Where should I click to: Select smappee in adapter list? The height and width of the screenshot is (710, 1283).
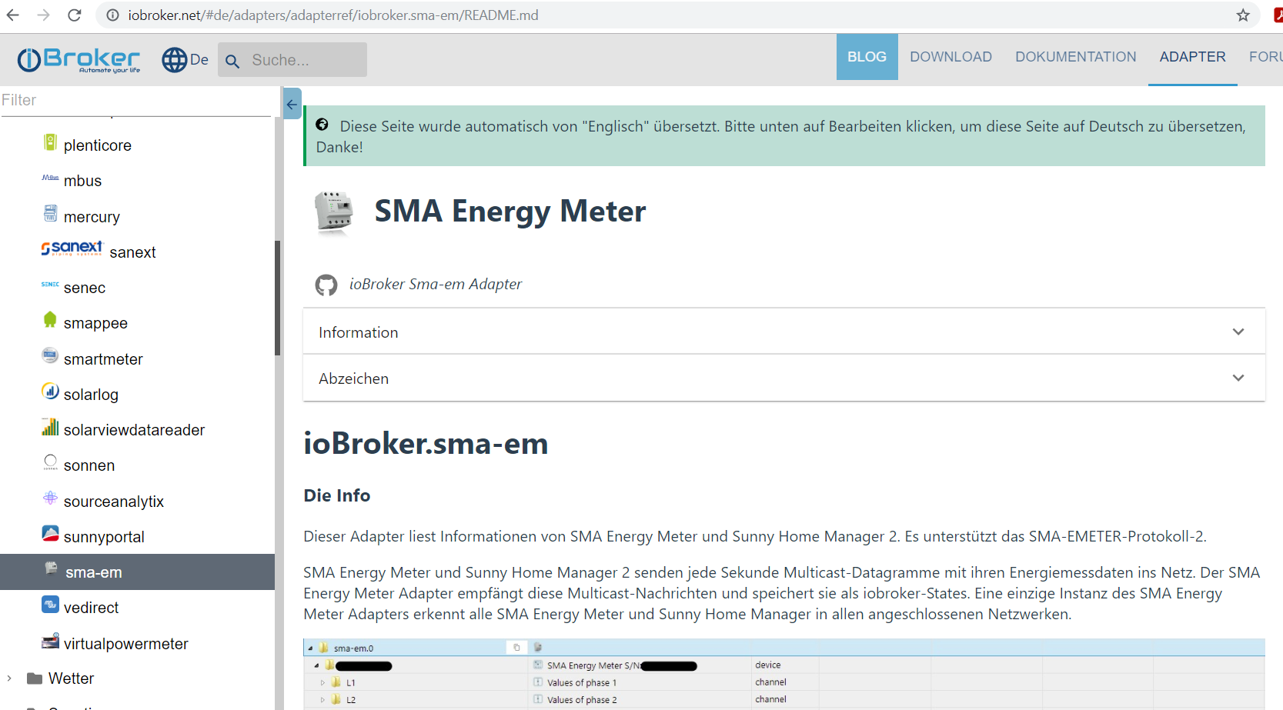[x=95, y=323]
